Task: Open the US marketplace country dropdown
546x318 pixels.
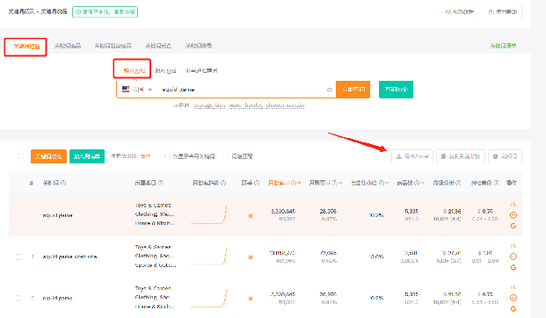Action: [137, 90]
